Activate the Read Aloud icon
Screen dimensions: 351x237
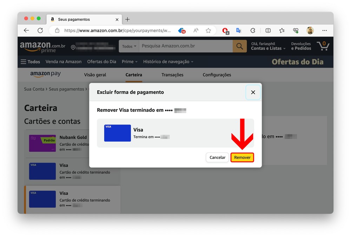(x=196, y=31)
